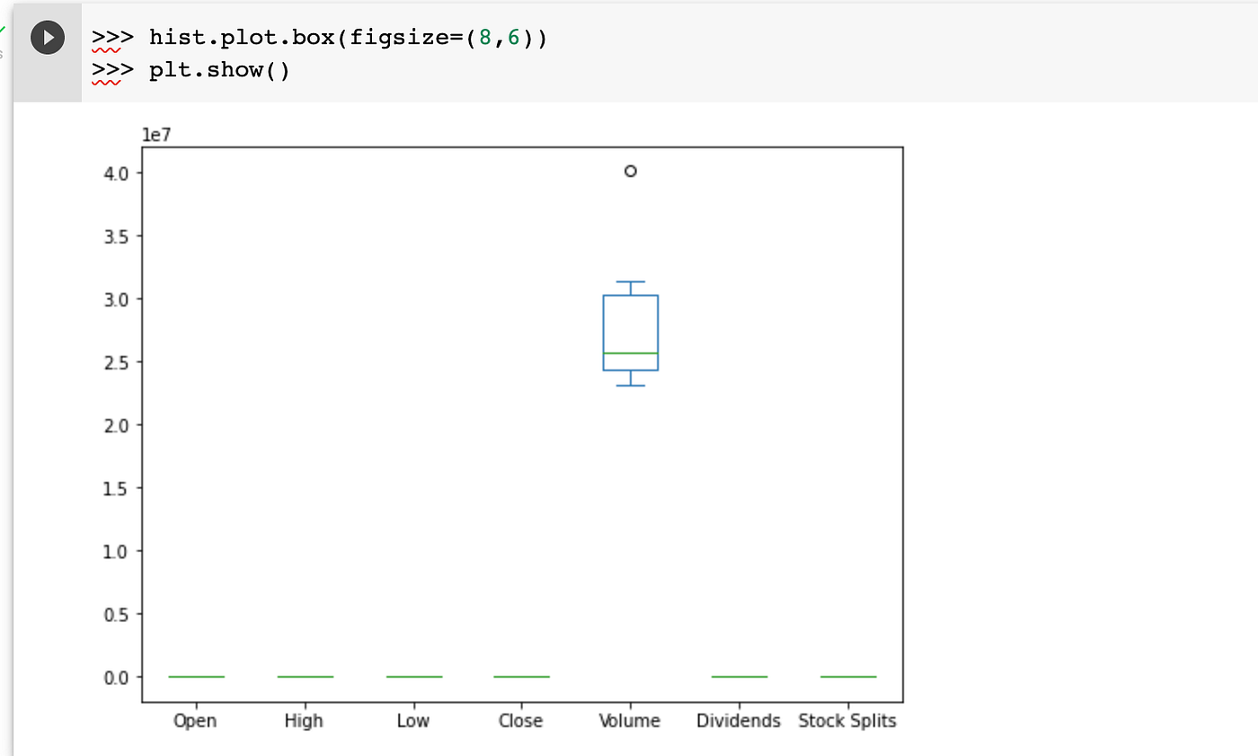1258x756 pixels.
Task: Click the Open label on the x-axis
Action: coord(194,720)
